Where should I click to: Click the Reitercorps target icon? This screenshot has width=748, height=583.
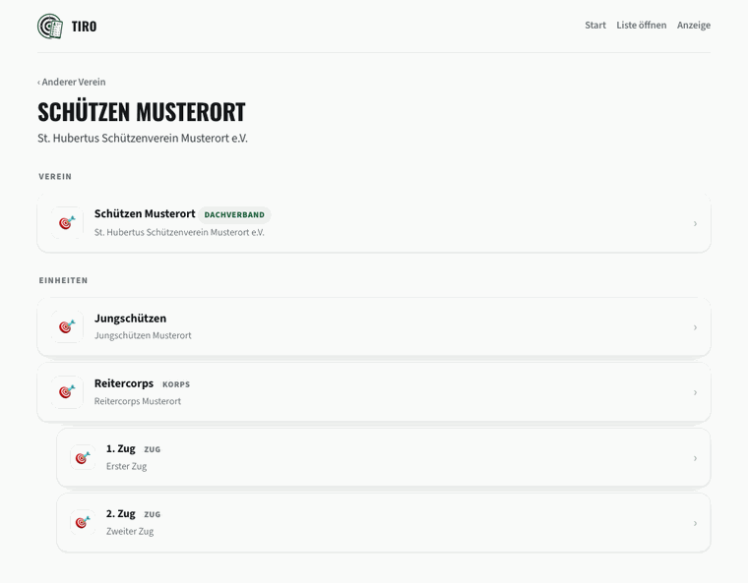tap(67, 392)
